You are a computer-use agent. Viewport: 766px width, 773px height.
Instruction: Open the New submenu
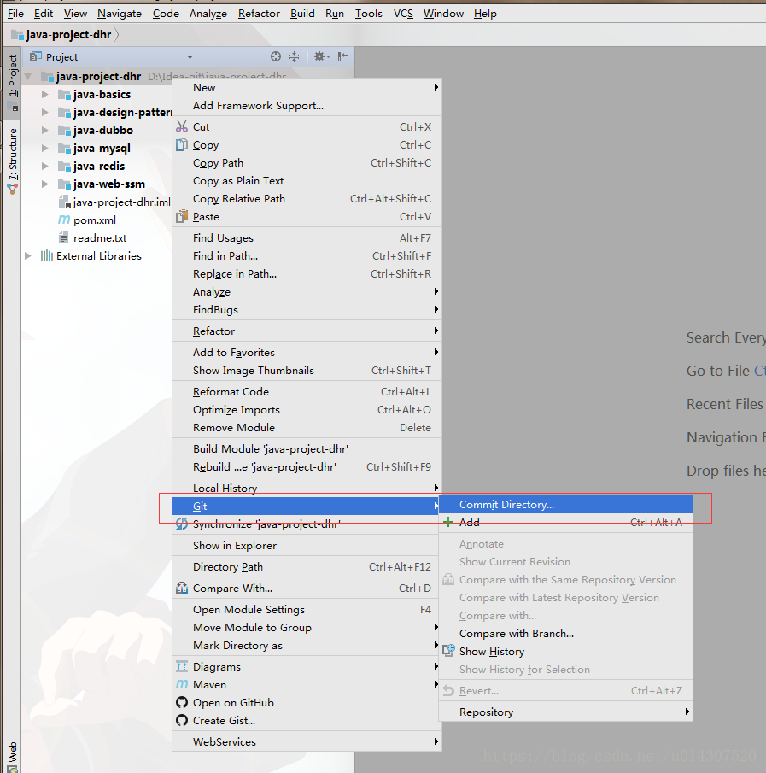click(307, 87)
